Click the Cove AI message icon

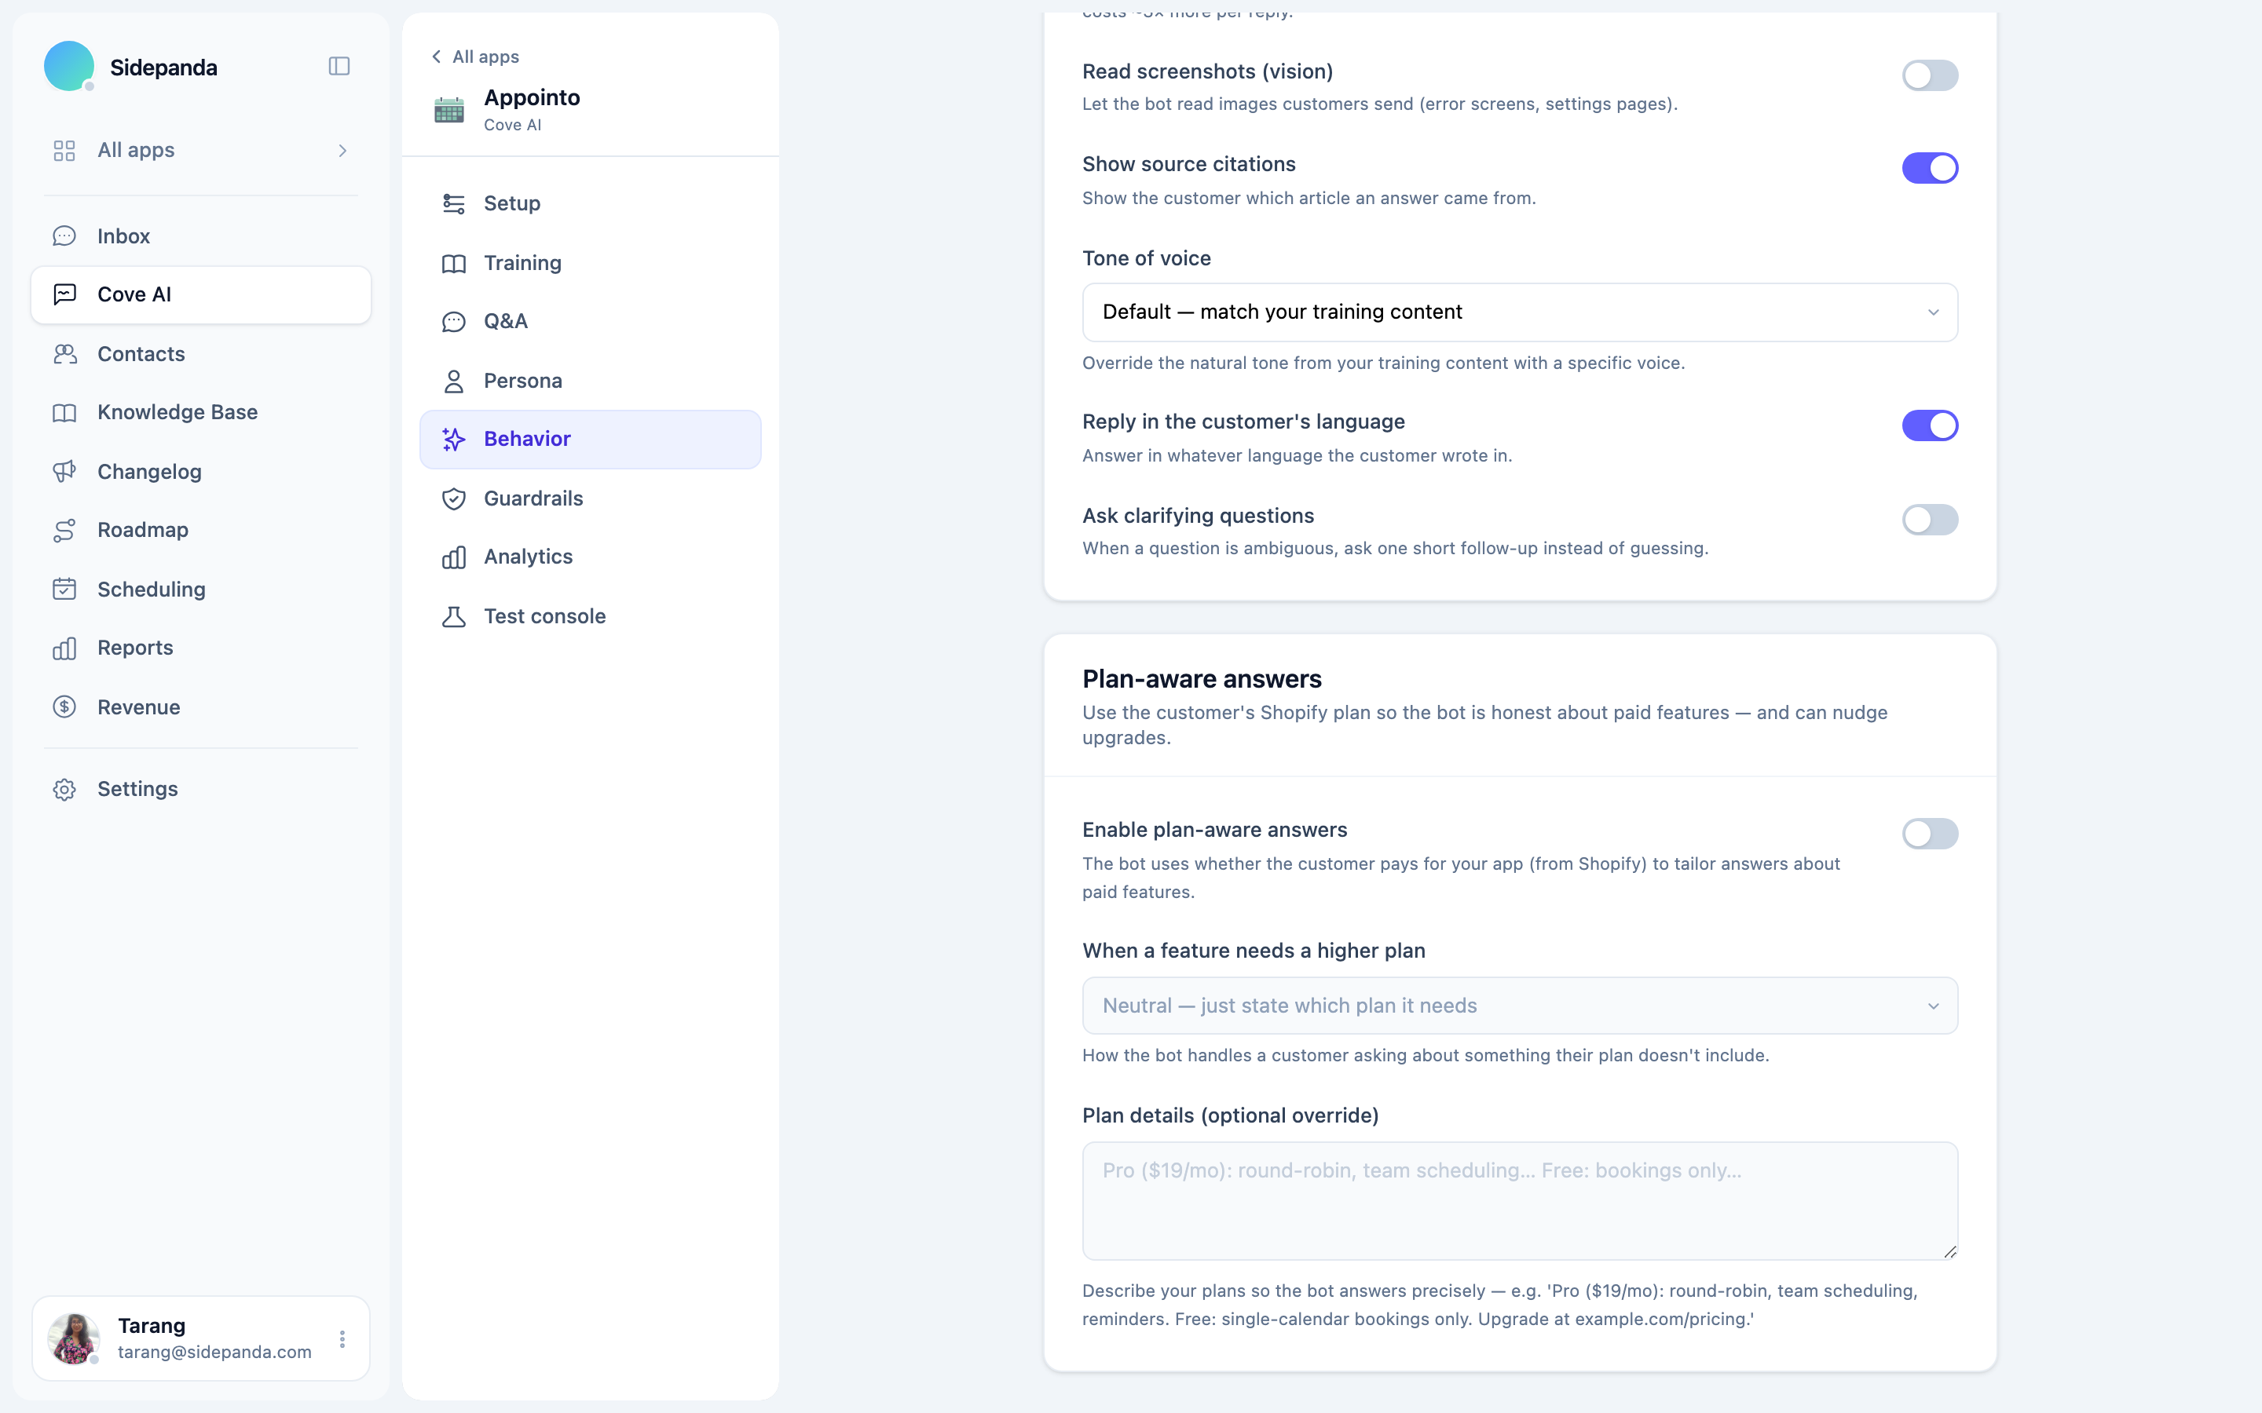(x=64, y=294)
